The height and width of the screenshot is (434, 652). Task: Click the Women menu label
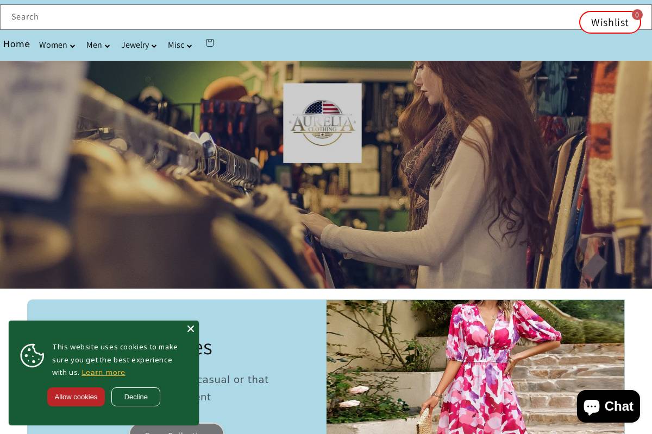click(x=53, y=45)
